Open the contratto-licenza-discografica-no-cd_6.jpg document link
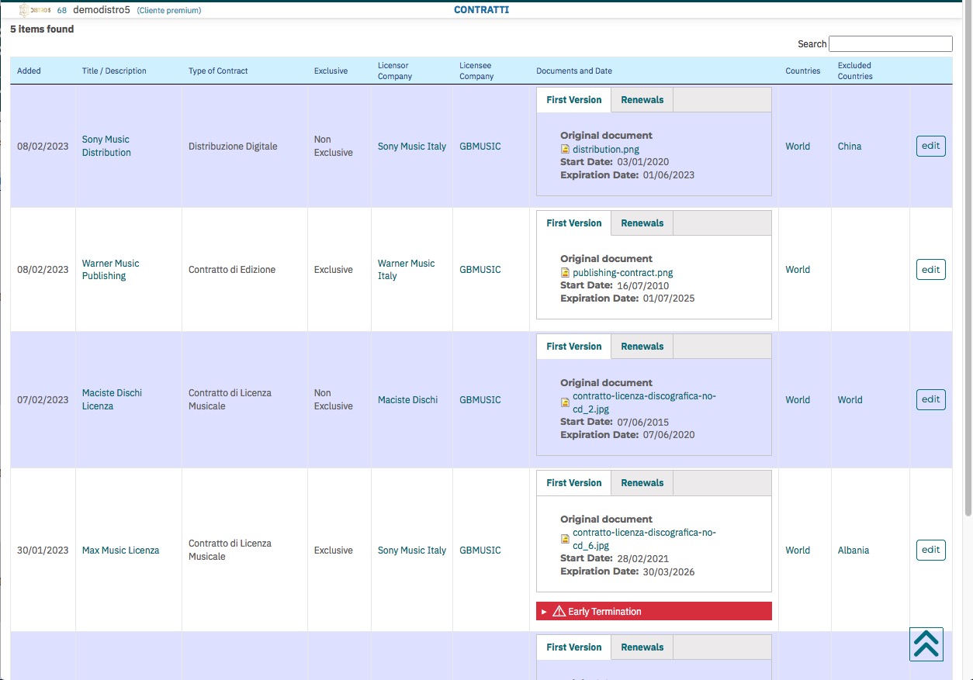 645,539
